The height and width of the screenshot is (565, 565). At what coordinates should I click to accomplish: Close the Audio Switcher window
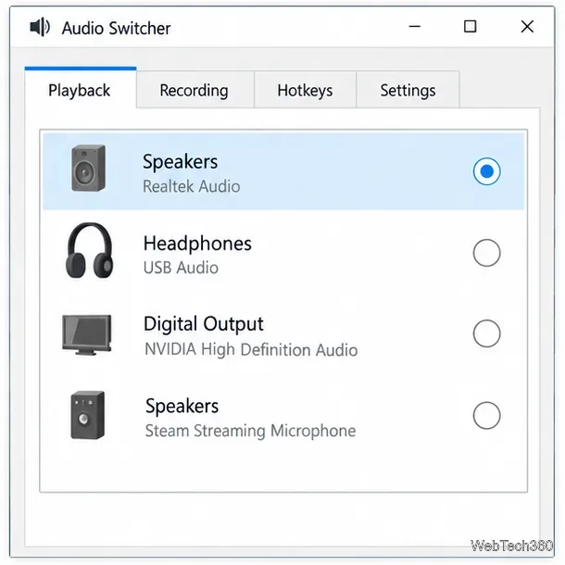tap(527, 27)
